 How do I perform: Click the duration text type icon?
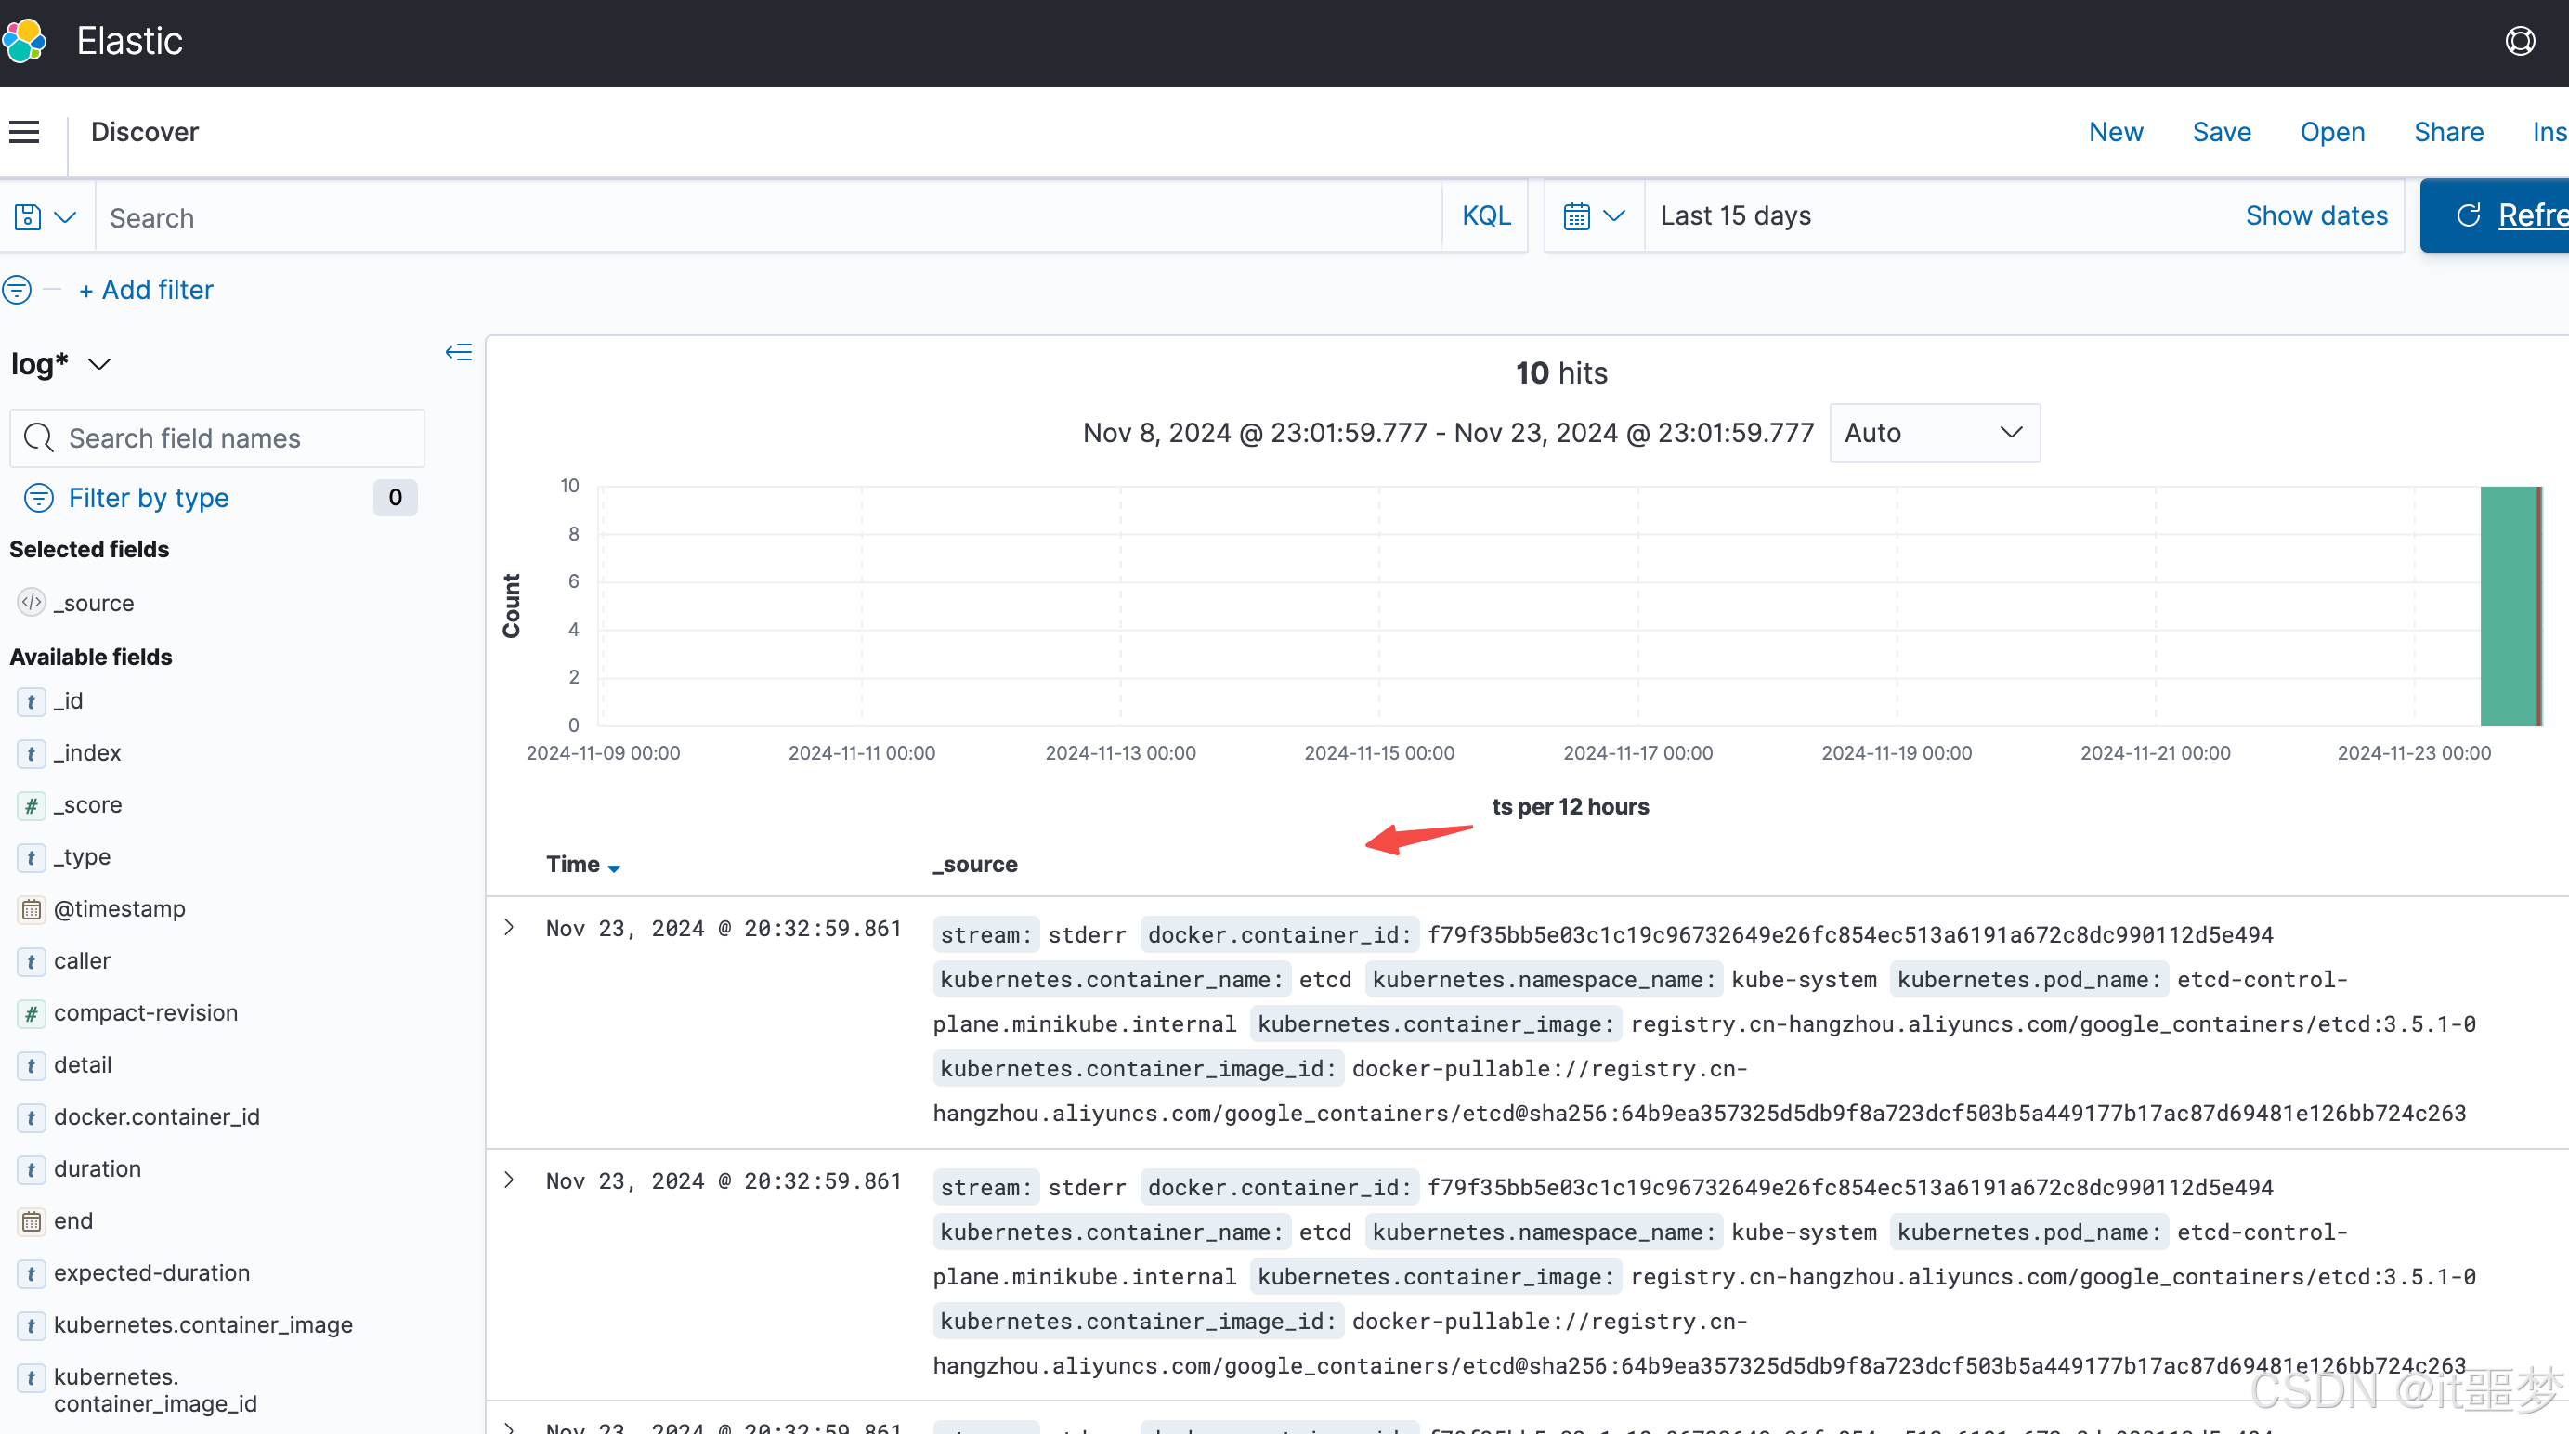[x=31, y=1168]
